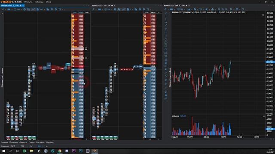Open wrench settings in the 5M chart toolbar
The image size is (275, 154).
(x=165, y=9)
